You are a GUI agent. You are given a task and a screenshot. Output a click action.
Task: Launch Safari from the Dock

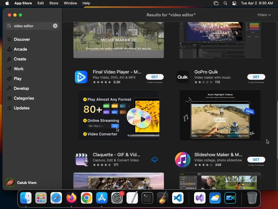[x=56, y=198]
